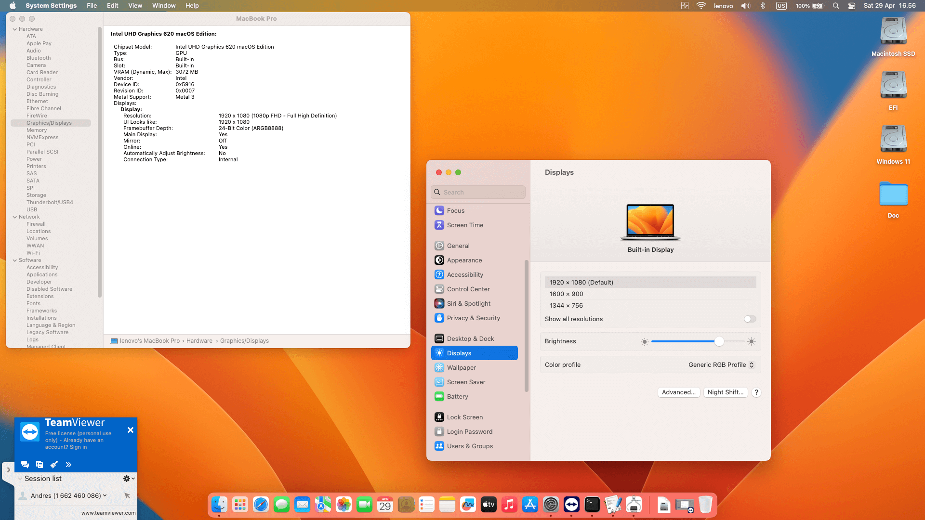Click Bluetooth icon in menu bar
925x520 pixels.
point(763,6)
